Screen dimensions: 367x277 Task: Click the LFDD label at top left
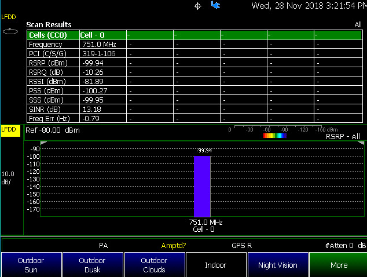click(x=9, y=17)
